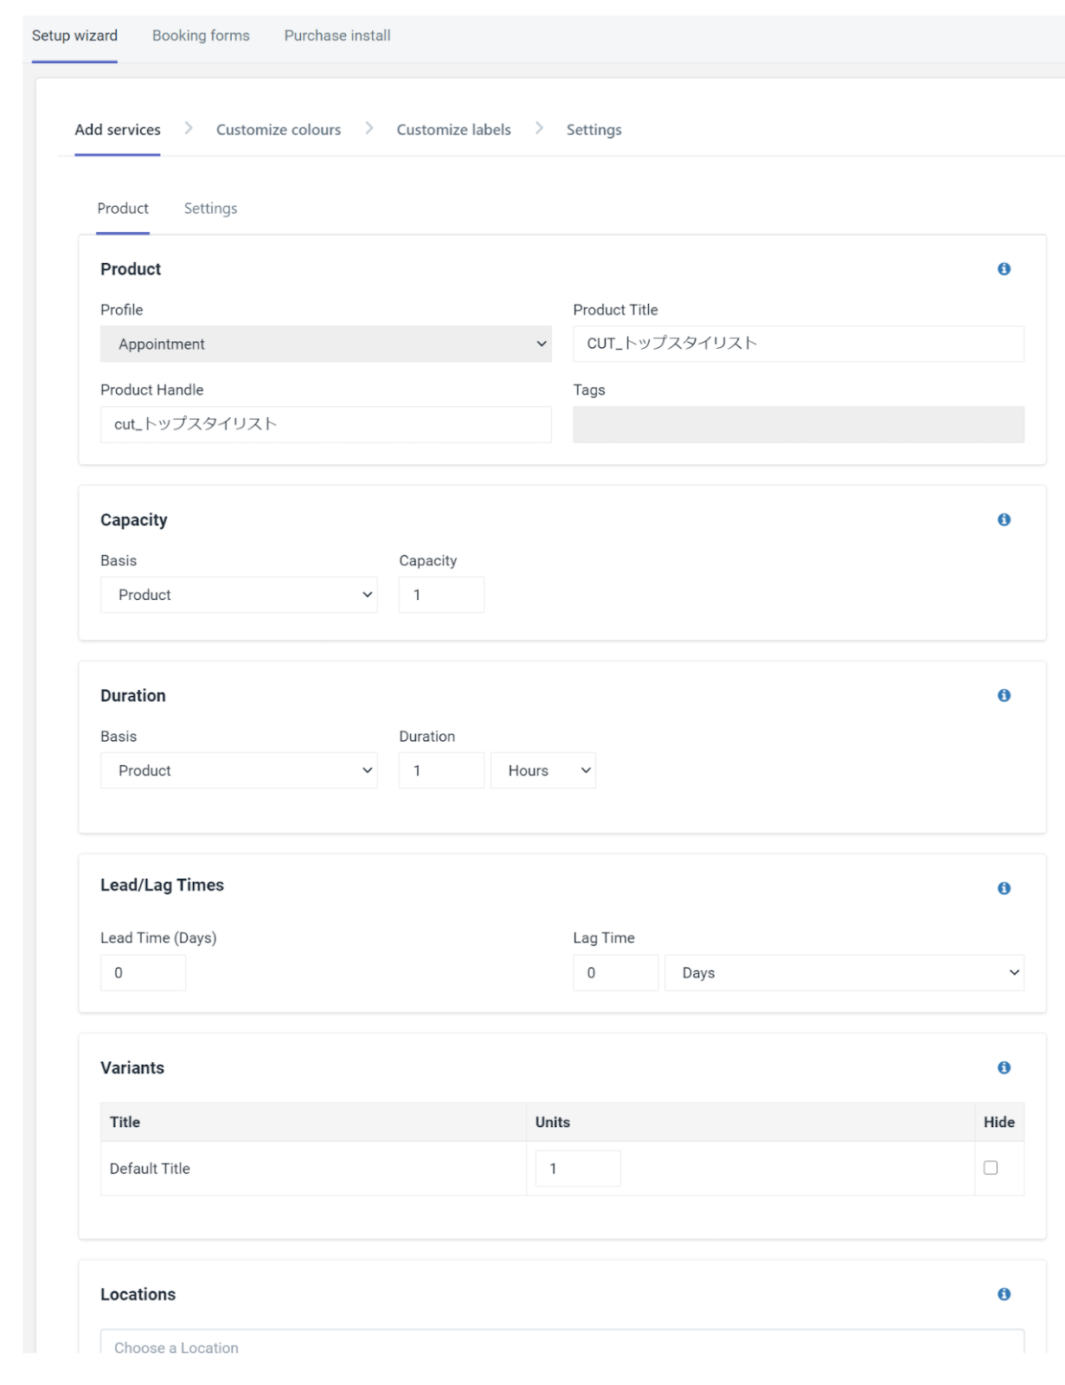This screenshot has height=1385, width=1065.
Task: Switch to the Booking forms tab
Action: point(201,35)
